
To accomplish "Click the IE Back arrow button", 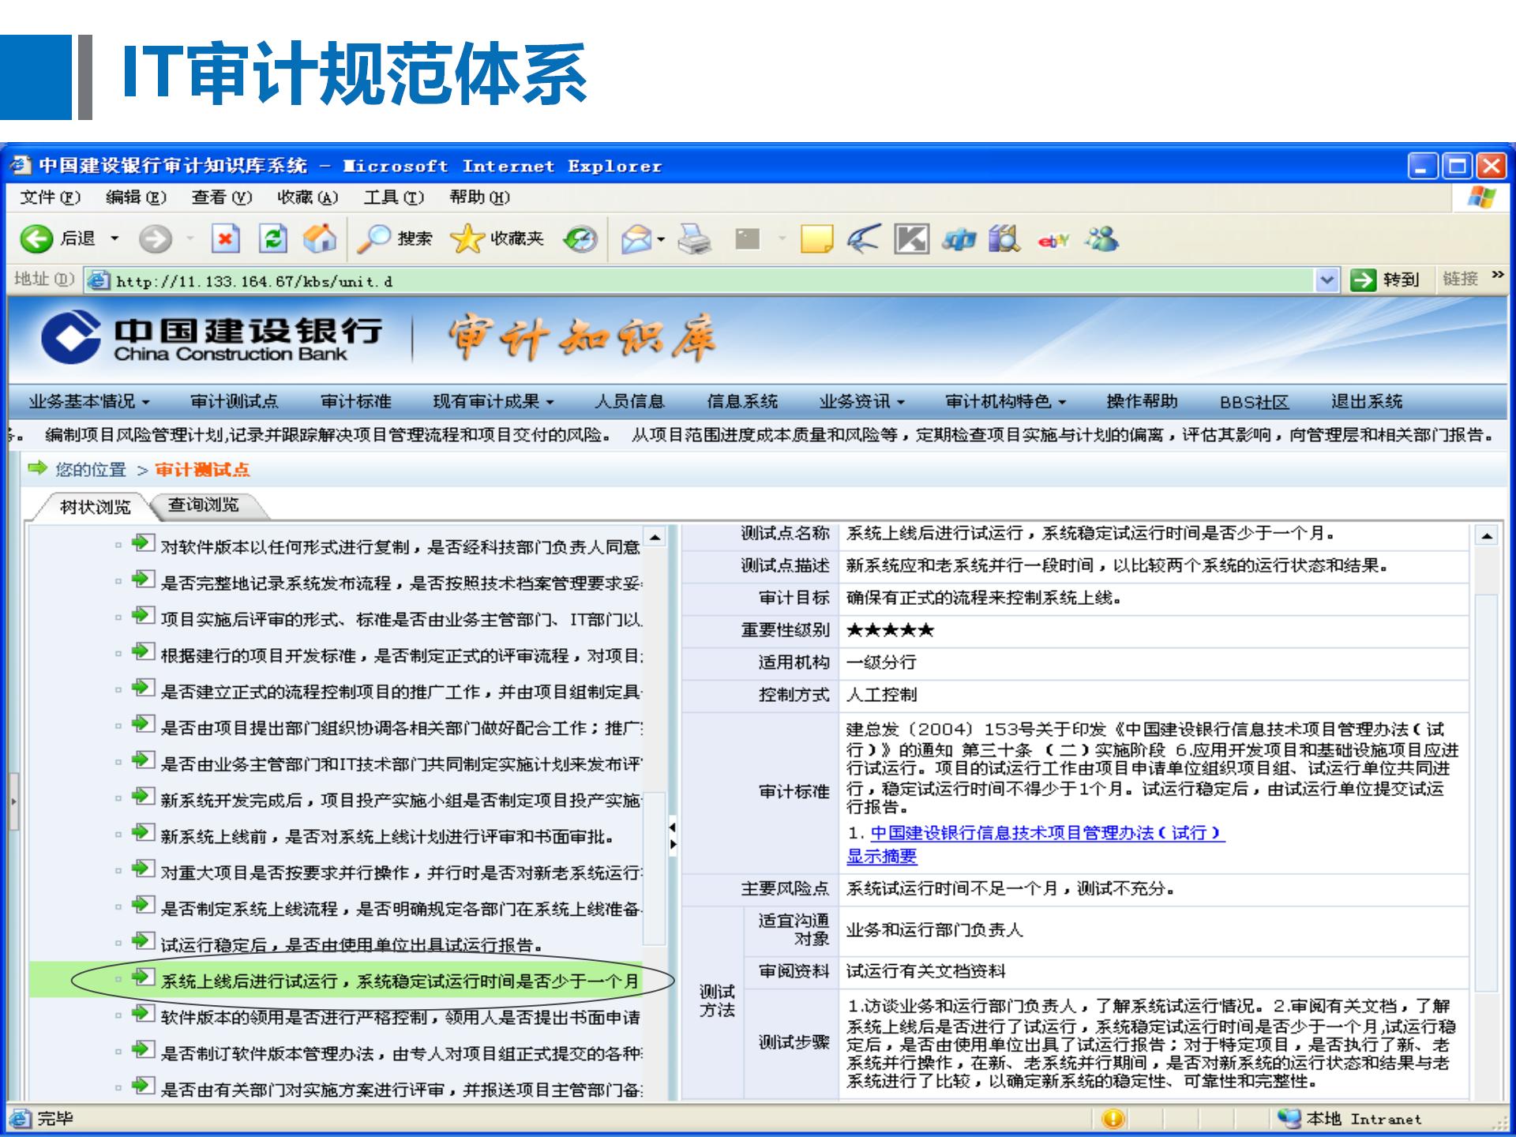I will (x=36, y=238).
